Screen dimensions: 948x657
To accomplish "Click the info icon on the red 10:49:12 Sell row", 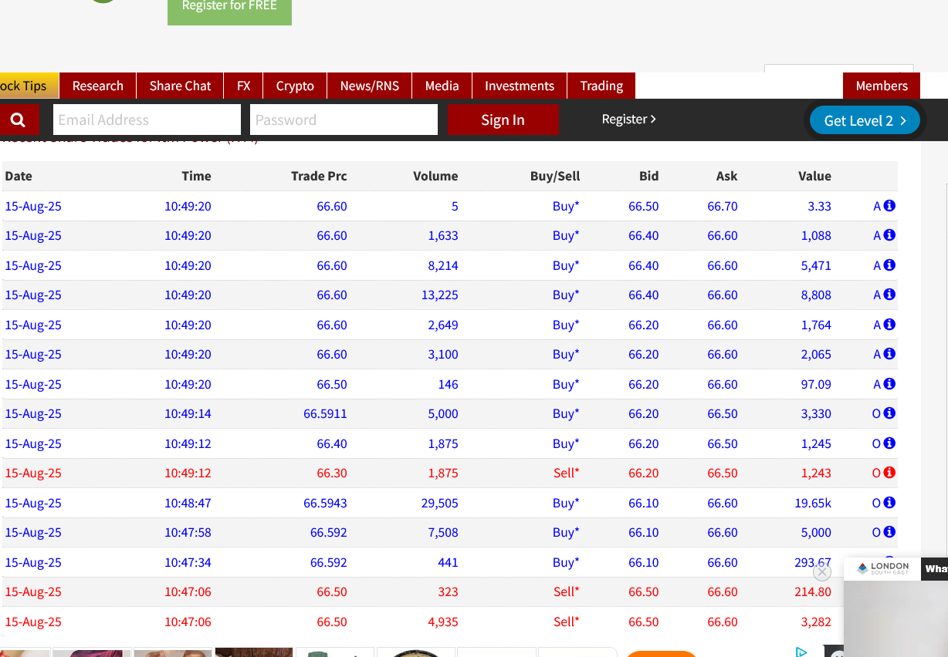I will (x=889, y=473).
